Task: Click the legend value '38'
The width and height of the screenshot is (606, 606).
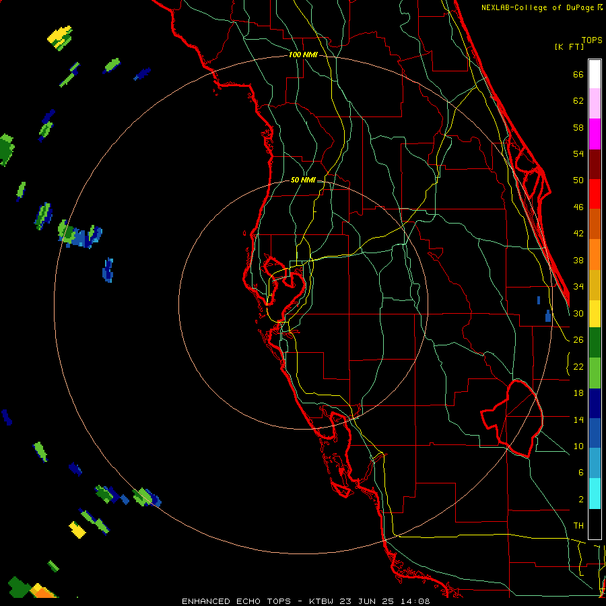Action: [578, 261]
